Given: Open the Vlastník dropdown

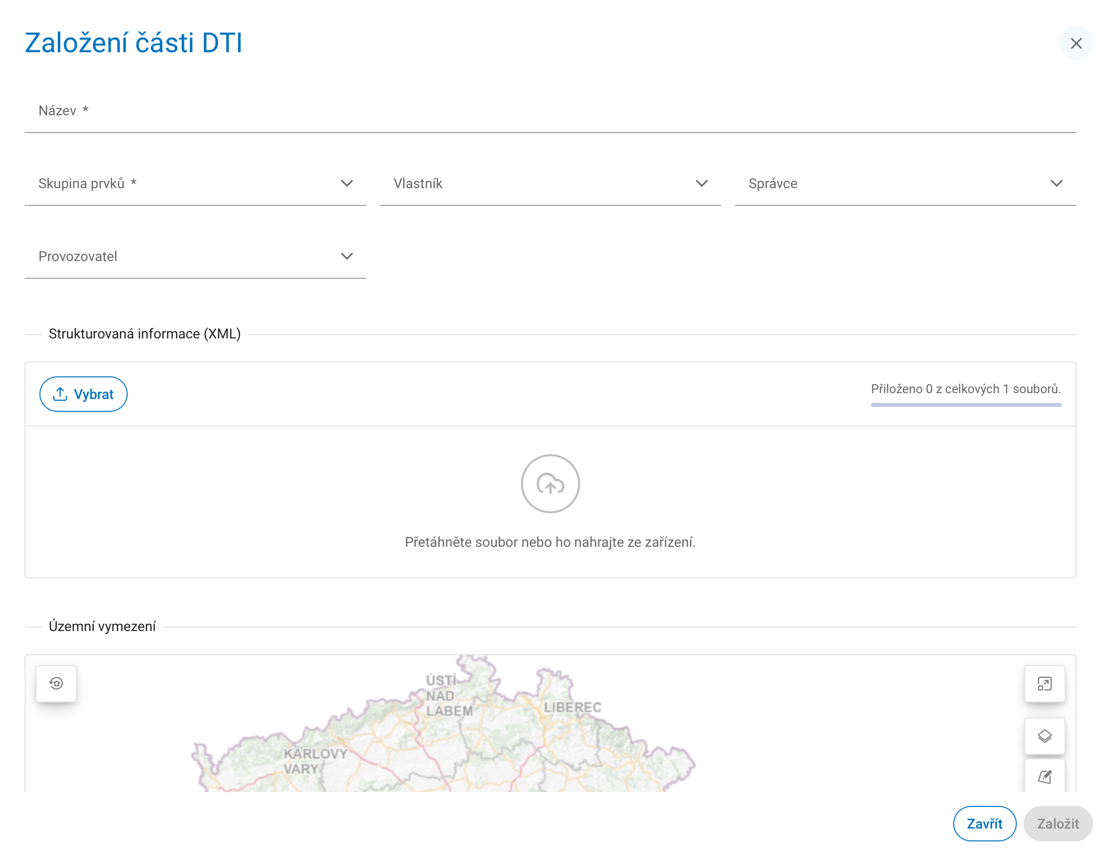Looking at the screenshot, I should click(551, 183).
